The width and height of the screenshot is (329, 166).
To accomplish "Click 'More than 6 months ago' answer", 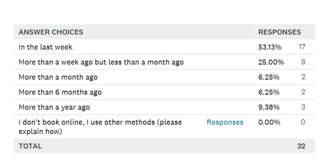I will tap(60, 92).
